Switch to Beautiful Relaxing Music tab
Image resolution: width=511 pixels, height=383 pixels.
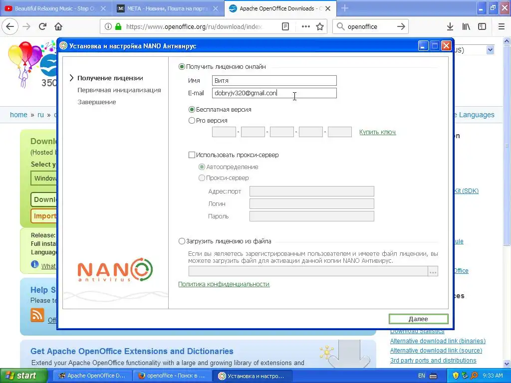(55, 8)
